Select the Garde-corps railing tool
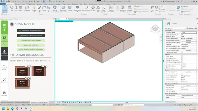 point(77,8)
